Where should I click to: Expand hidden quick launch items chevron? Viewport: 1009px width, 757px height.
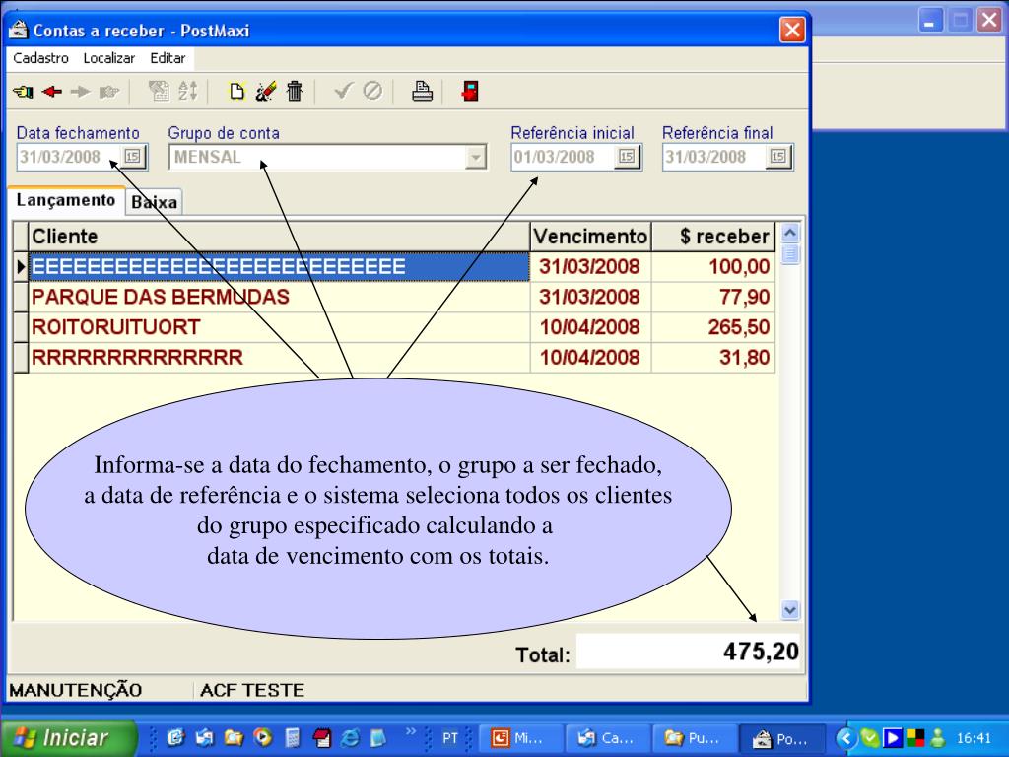(x=411, y=731)
